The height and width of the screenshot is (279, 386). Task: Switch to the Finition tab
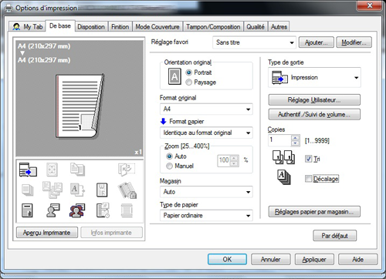tap(120, 27)
